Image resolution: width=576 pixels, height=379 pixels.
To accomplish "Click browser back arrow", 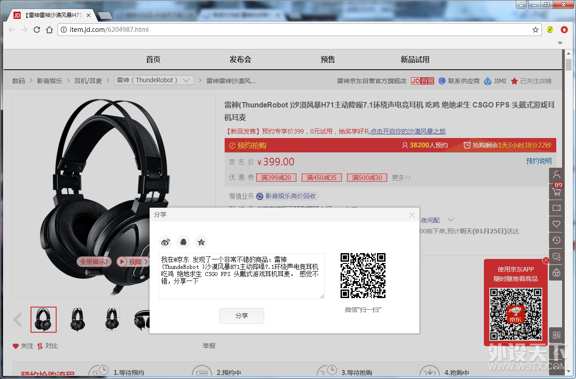I will 12,30.
